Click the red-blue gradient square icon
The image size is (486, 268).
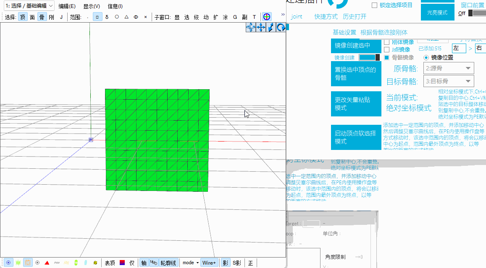pyautogui.click(x=122, y=263)
